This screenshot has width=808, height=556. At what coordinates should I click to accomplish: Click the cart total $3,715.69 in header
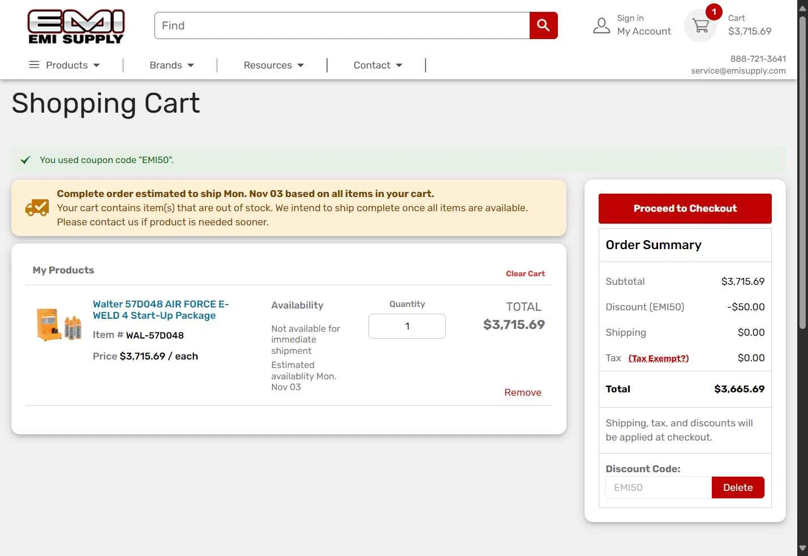750,31
